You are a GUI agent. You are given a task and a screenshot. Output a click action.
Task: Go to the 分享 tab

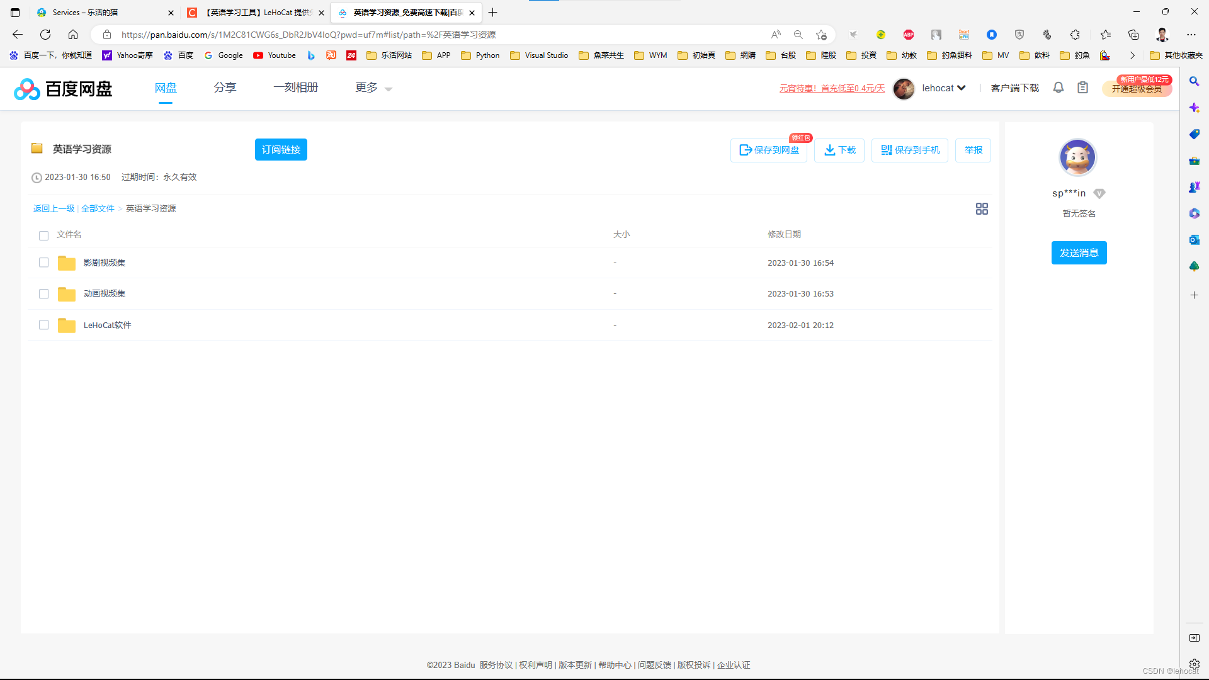[225, 88]
